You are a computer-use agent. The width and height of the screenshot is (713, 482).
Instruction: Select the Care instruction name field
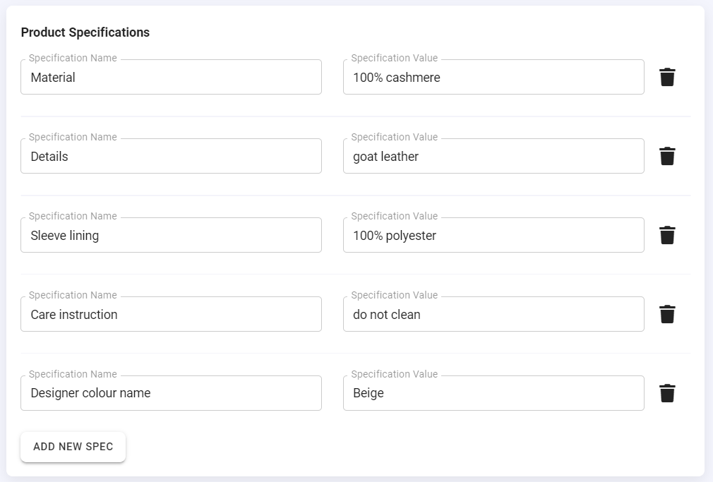169,314
